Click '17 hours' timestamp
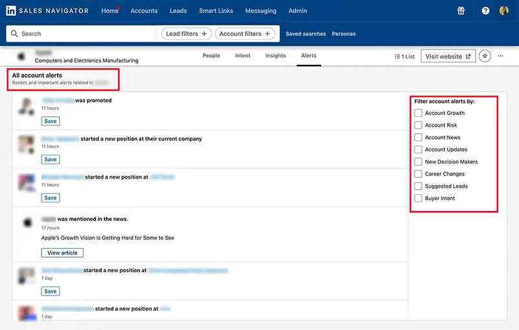Screen dimensions: 519x330 (51, 228)
